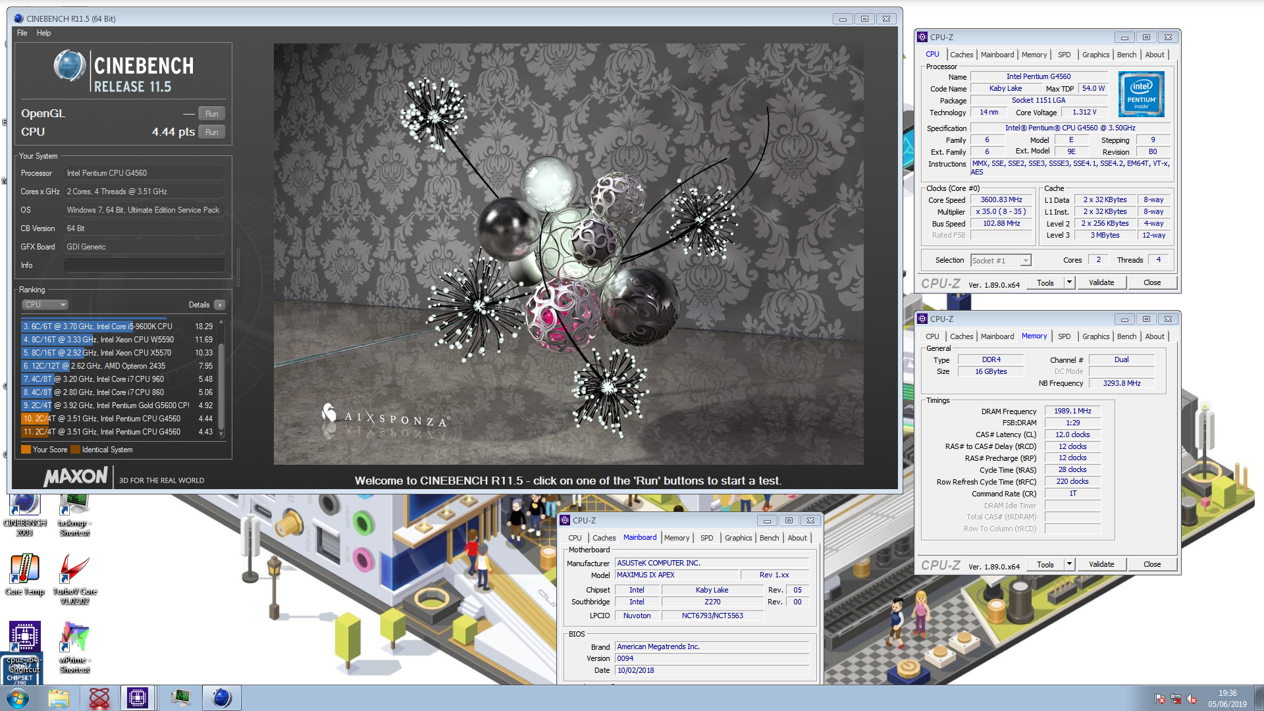Open Tools dropdown arrow in CPU-Z Memory window
This screenshot has height=711, width=1264.
(1069, 565)
